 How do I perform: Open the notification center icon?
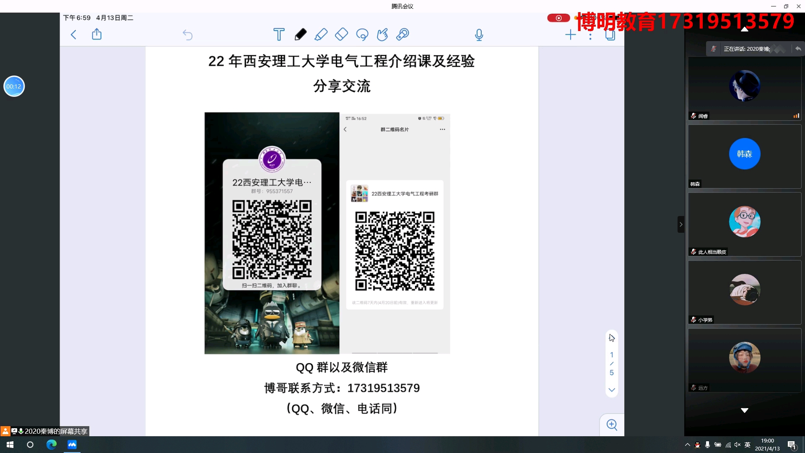click(792, 445)
